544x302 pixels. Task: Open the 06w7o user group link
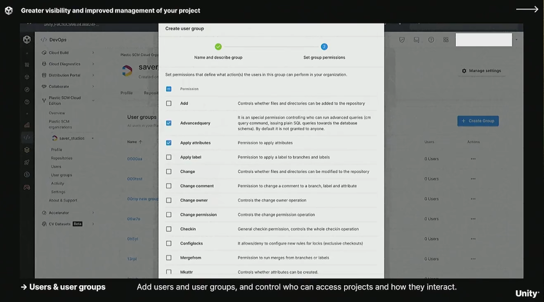point(133,219)
